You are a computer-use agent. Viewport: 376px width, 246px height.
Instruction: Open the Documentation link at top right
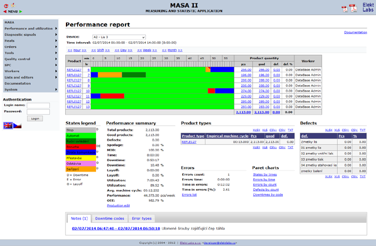[355, 32]
